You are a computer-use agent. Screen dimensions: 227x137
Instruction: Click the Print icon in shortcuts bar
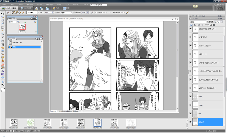point(37,8)
